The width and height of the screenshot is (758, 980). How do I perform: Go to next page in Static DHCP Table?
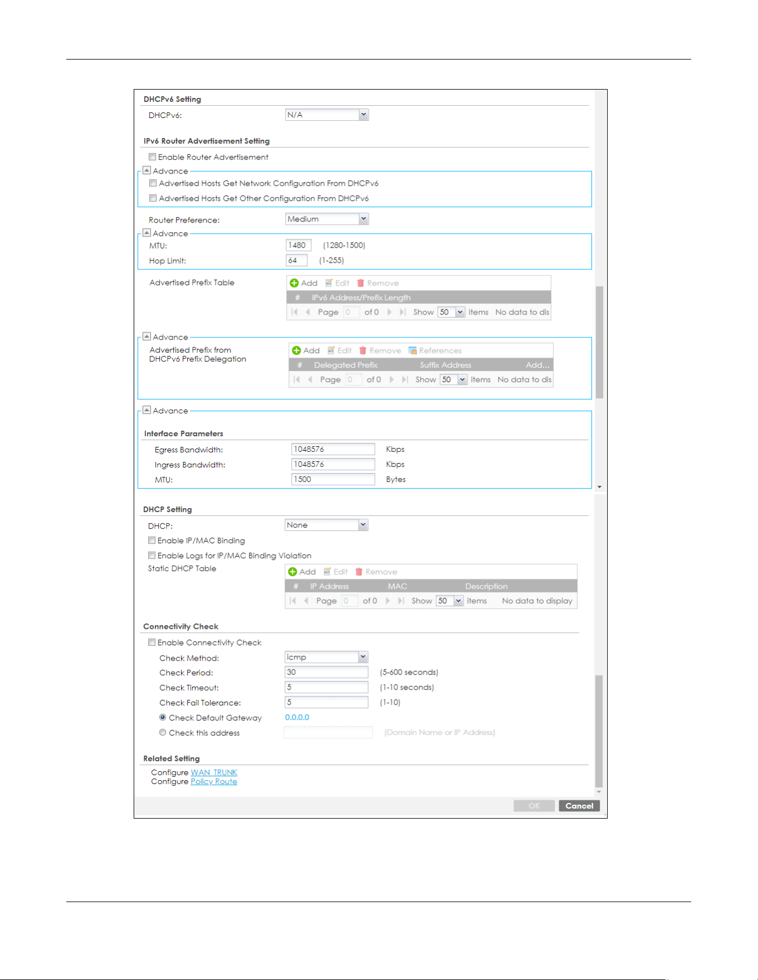coord(388,600)
